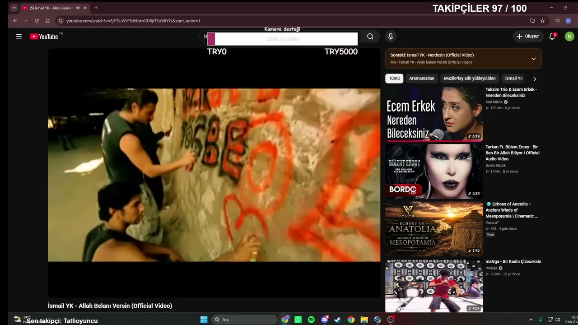Start voice search with the microphone
This screenshot has width=578, height=325.
(391, 37)
